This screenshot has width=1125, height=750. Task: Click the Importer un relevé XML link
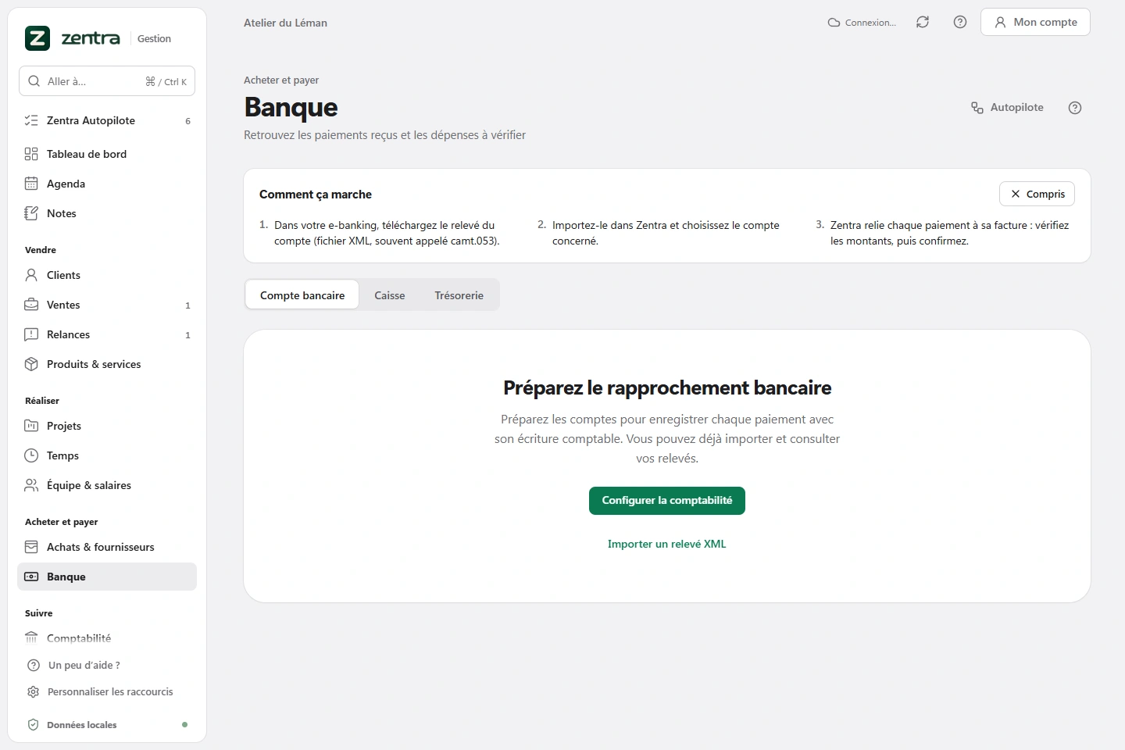(x=667, y=544)
